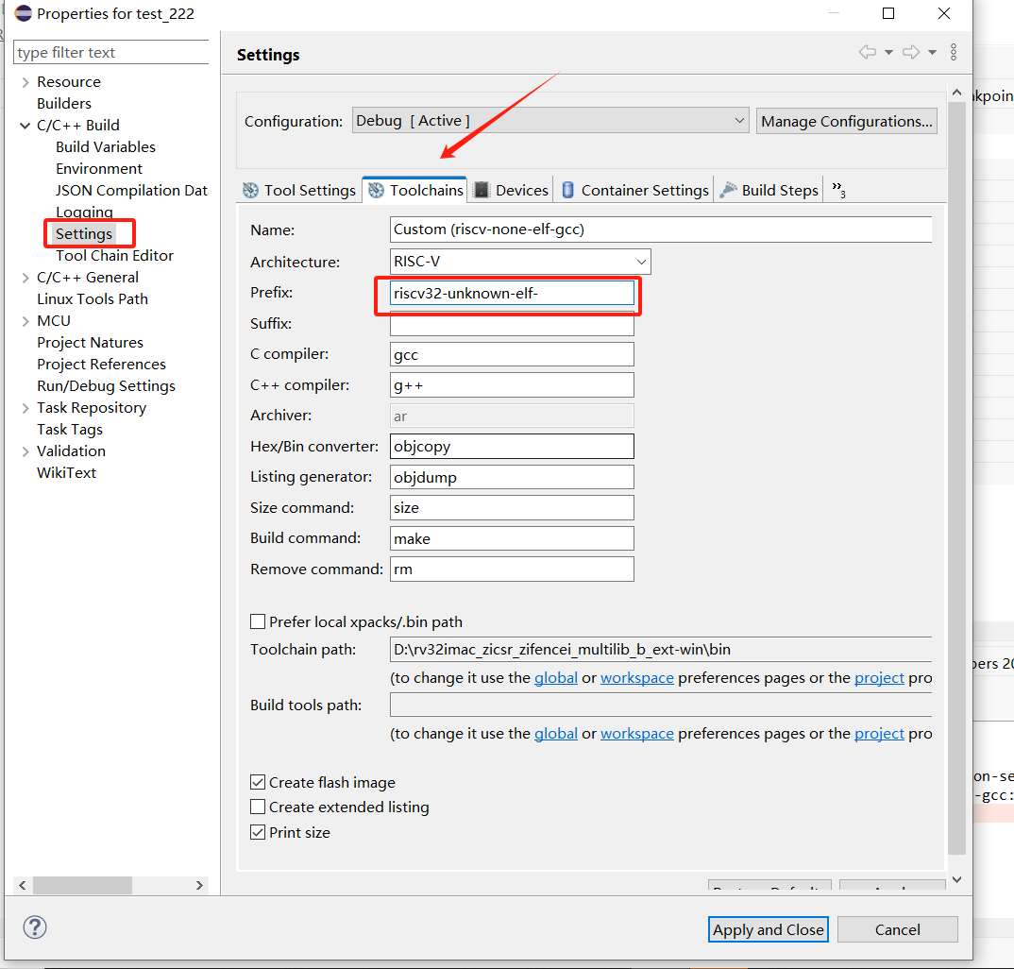Click the Apply and Close button
Viewport: 1014px width, 969px height.
click(x=769, y=929)
